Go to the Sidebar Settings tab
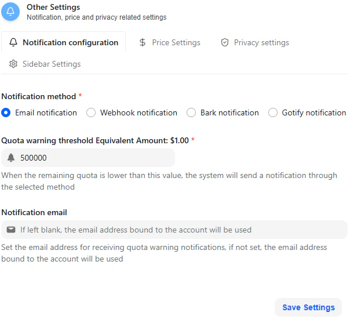The width and height of the screenshot is (350, 323). (45, 64)
